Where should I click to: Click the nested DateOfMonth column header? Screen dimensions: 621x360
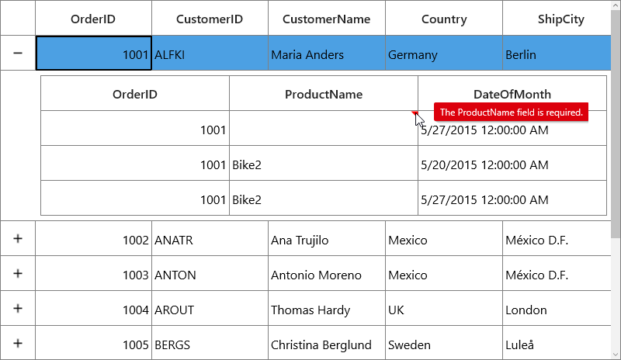click(512, 93)
